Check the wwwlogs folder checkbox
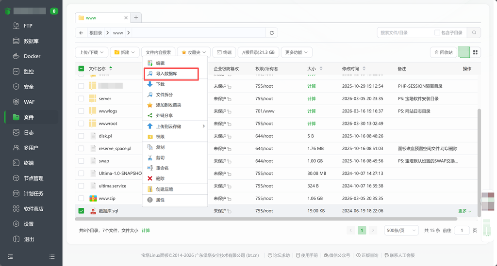Screen dimensions: 497x266 point(81,111)
